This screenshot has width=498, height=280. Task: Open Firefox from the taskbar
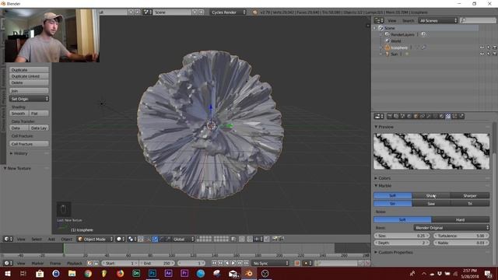(120, 273)
